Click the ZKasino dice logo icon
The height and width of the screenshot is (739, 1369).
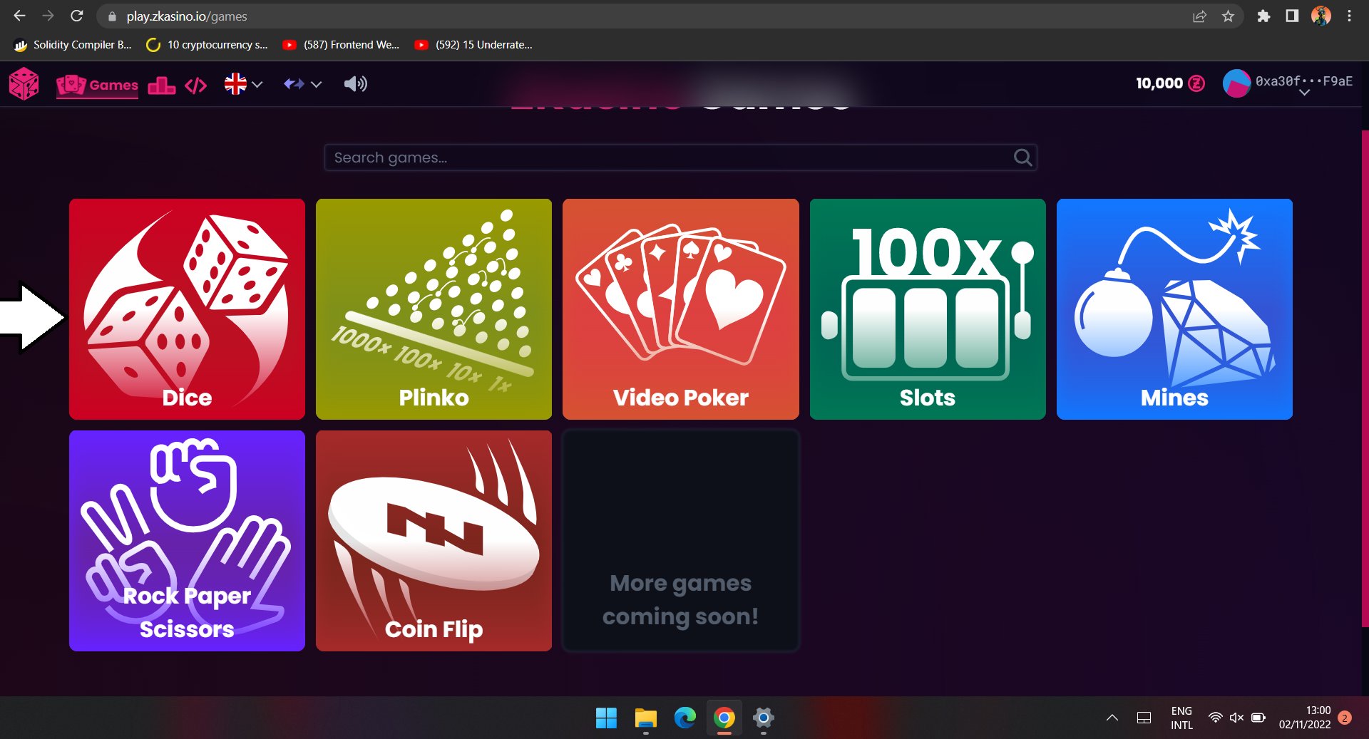point(24,84)
